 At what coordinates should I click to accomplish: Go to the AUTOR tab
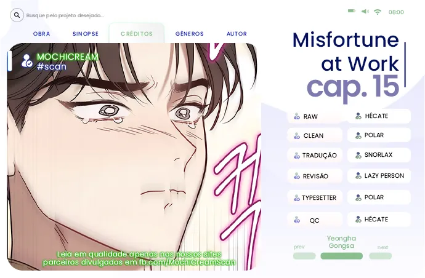(237, 34)
